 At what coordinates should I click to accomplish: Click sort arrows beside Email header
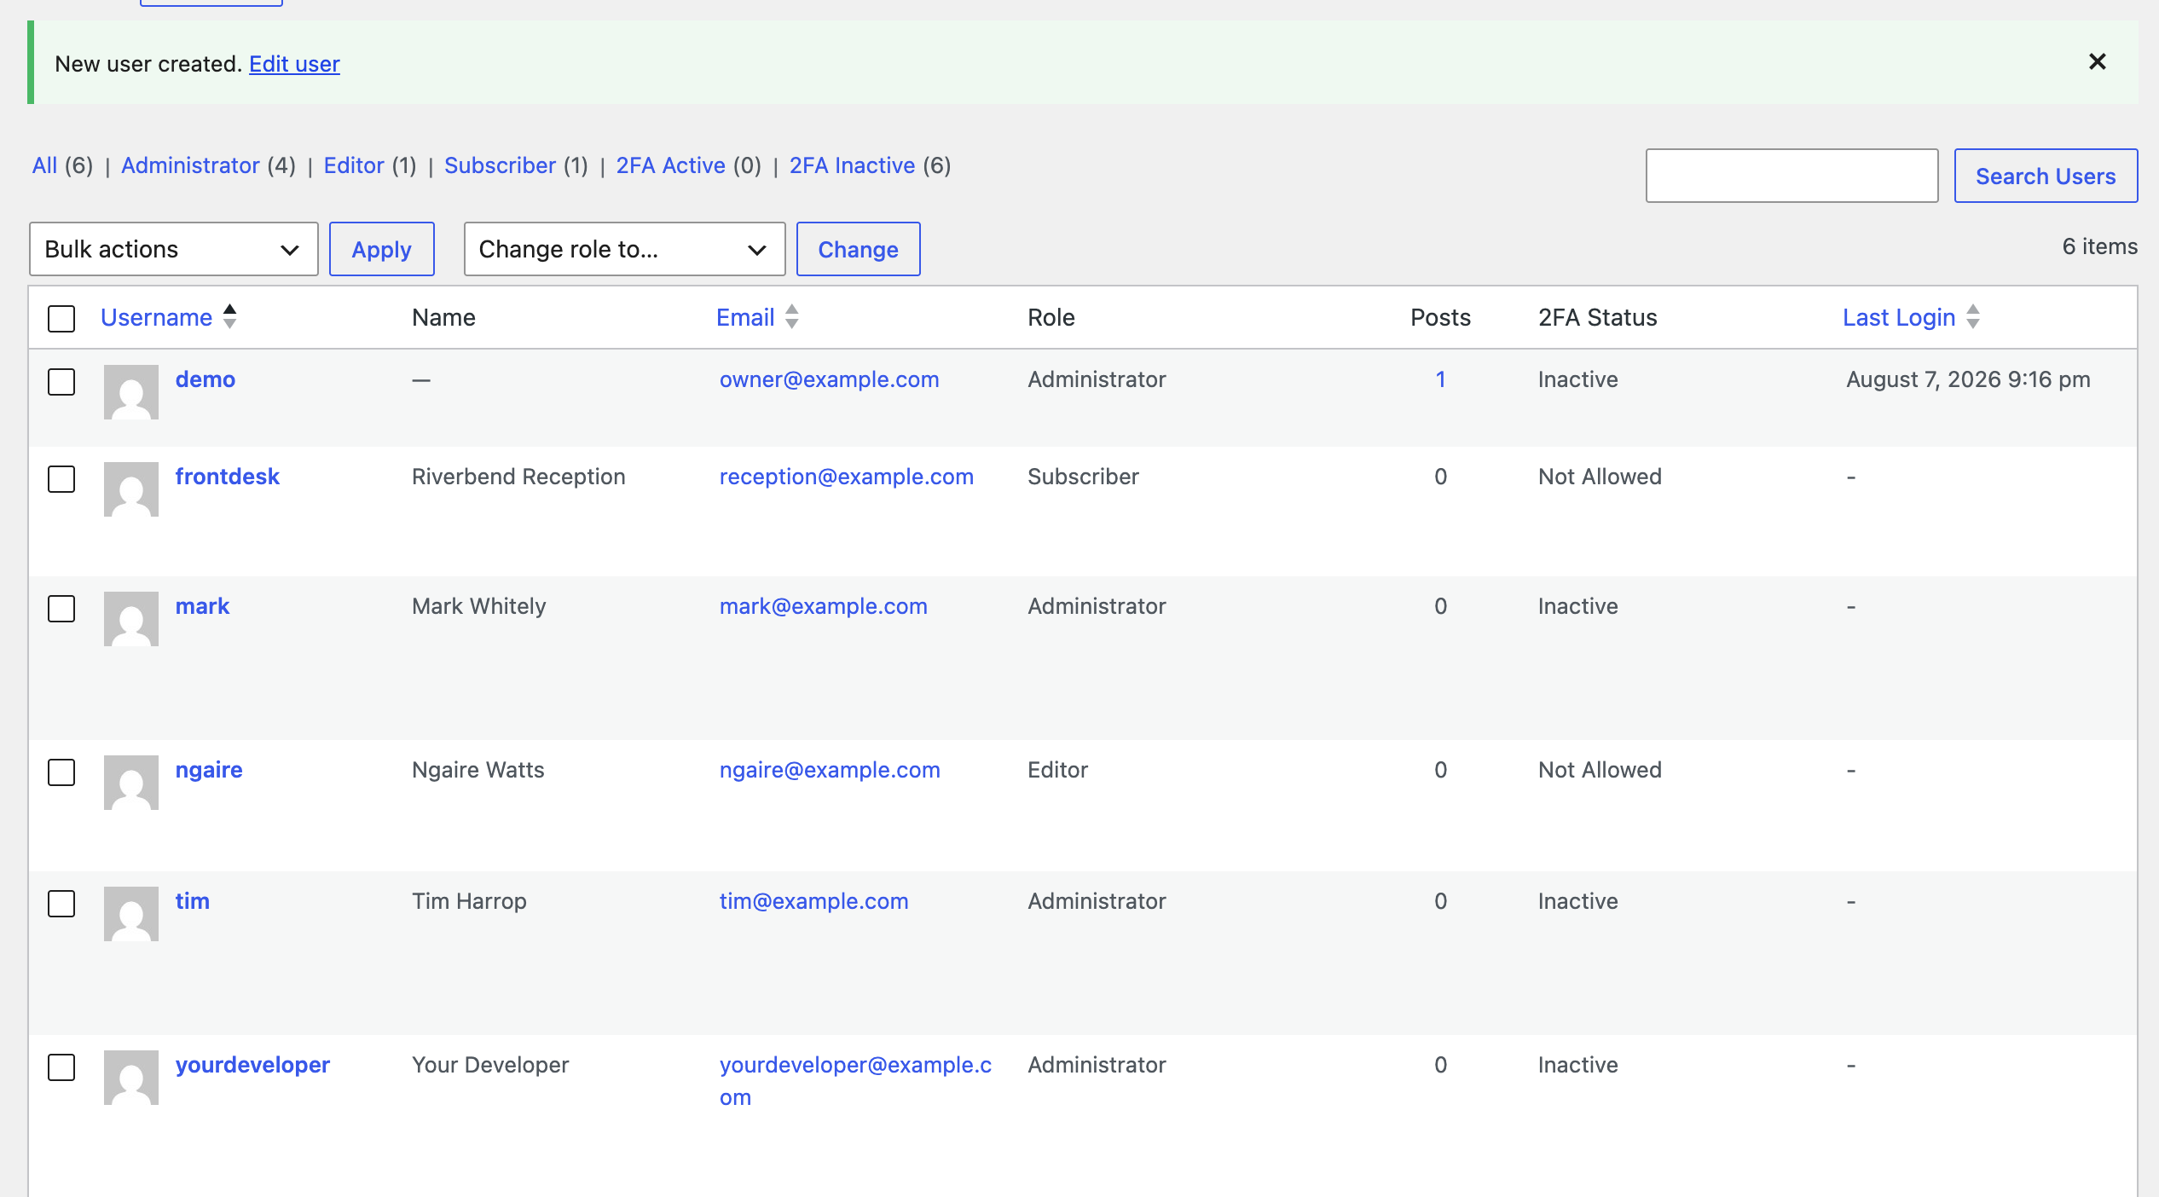792,316
